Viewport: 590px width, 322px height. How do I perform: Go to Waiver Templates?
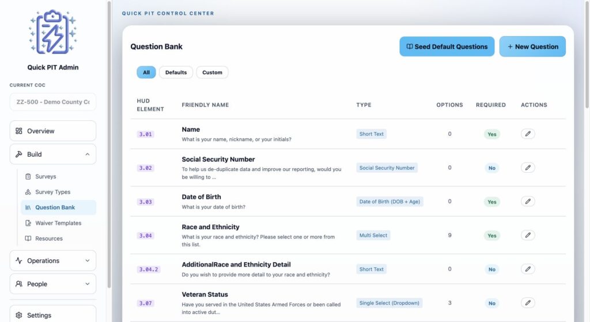[58, 223]
